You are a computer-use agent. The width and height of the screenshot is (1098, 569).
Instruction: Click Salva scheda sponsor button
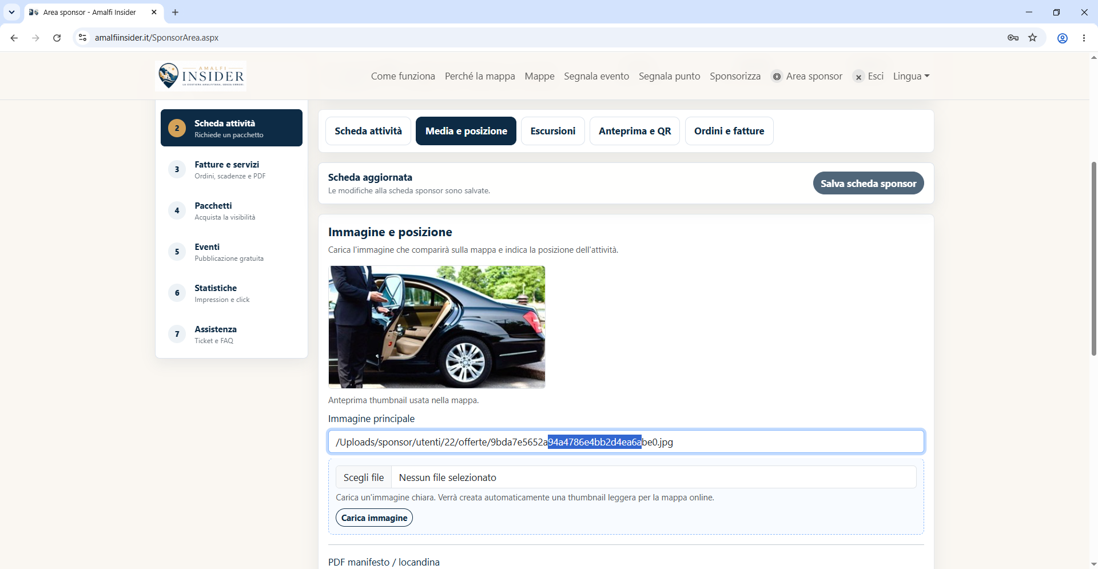[x=868, y=183]
